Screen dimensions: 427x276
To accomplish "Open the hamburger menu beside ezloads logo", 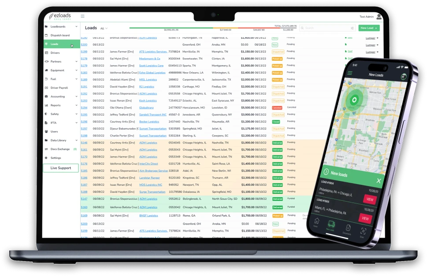I will click(82, 16).
